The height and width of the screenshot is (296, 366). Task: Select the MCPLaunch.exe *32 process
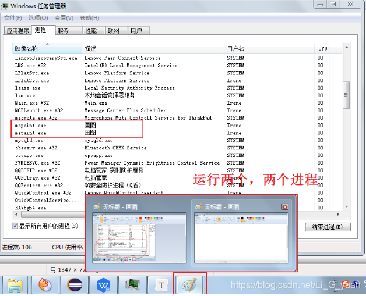point(177,110)
